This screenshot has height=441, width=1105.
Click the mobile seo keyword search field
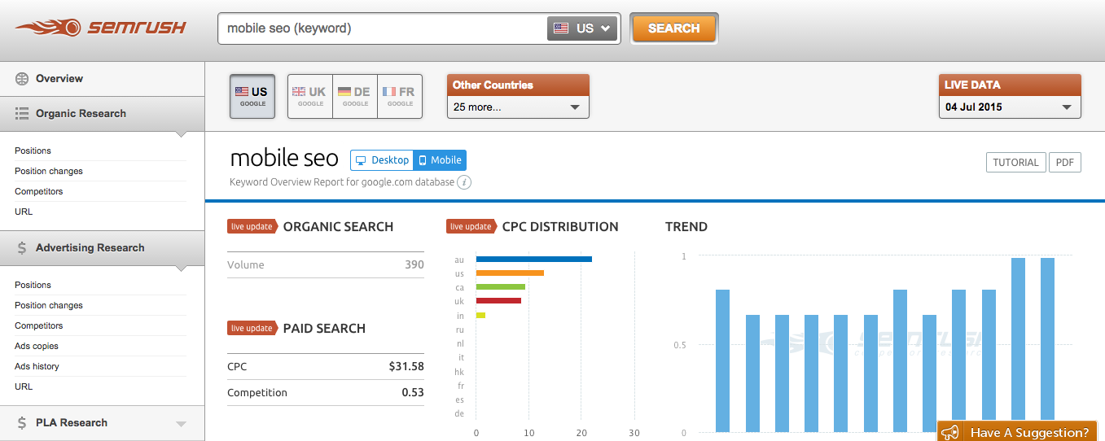pyautogui.click(x=383, y=28)
